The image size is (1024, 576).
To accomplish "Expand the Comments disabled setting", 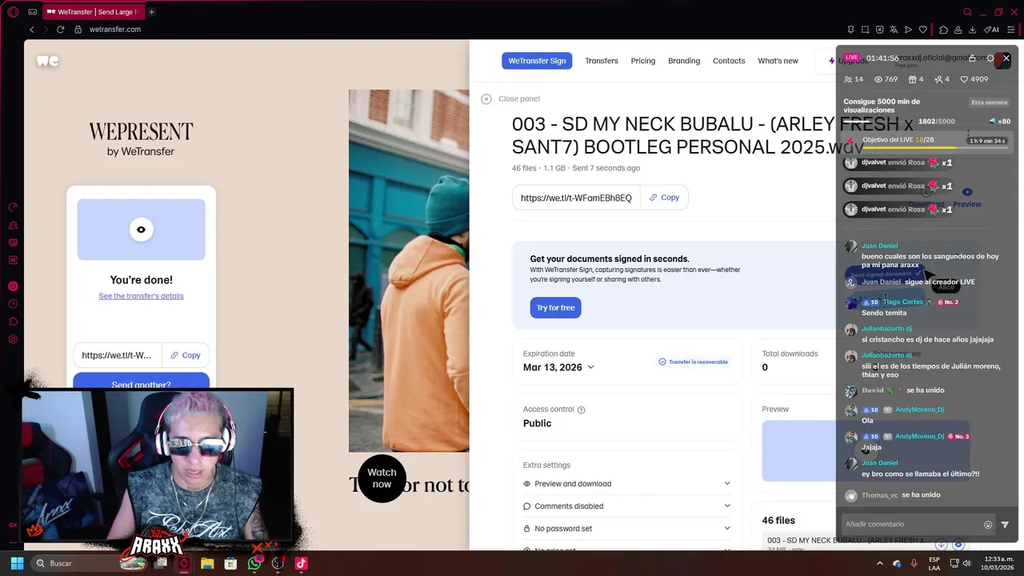I will (626, 506).
